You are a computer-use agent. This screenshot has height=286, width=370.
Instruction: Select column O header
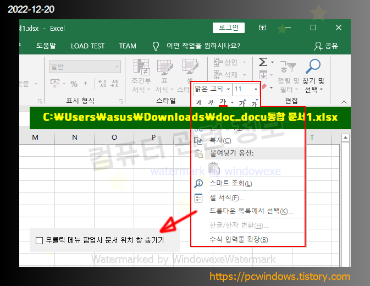coord(114,137)
